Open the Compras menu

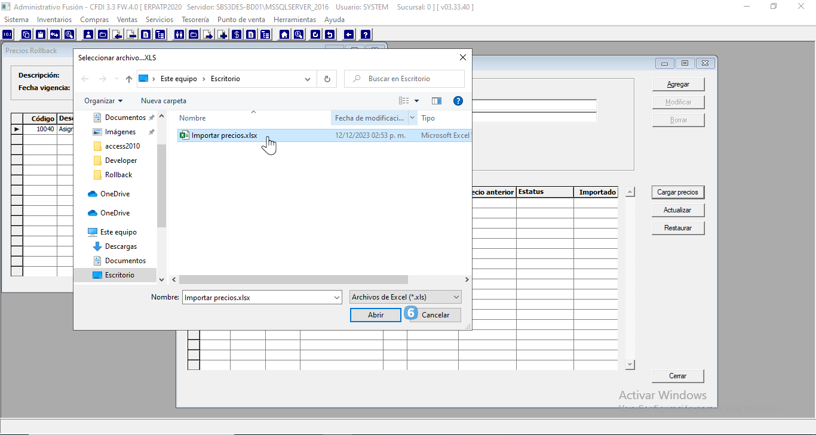point(94,20)
